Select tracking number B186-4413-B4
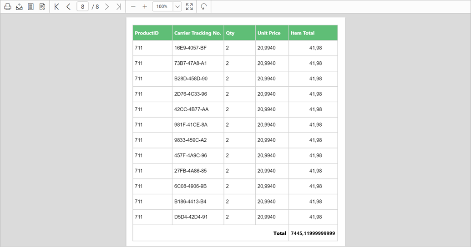The image size is (471, 247). [x=190, y=202]
